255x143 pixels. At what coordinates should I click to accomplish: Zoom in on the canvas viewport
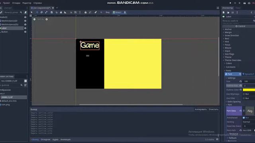click(47, 19)
